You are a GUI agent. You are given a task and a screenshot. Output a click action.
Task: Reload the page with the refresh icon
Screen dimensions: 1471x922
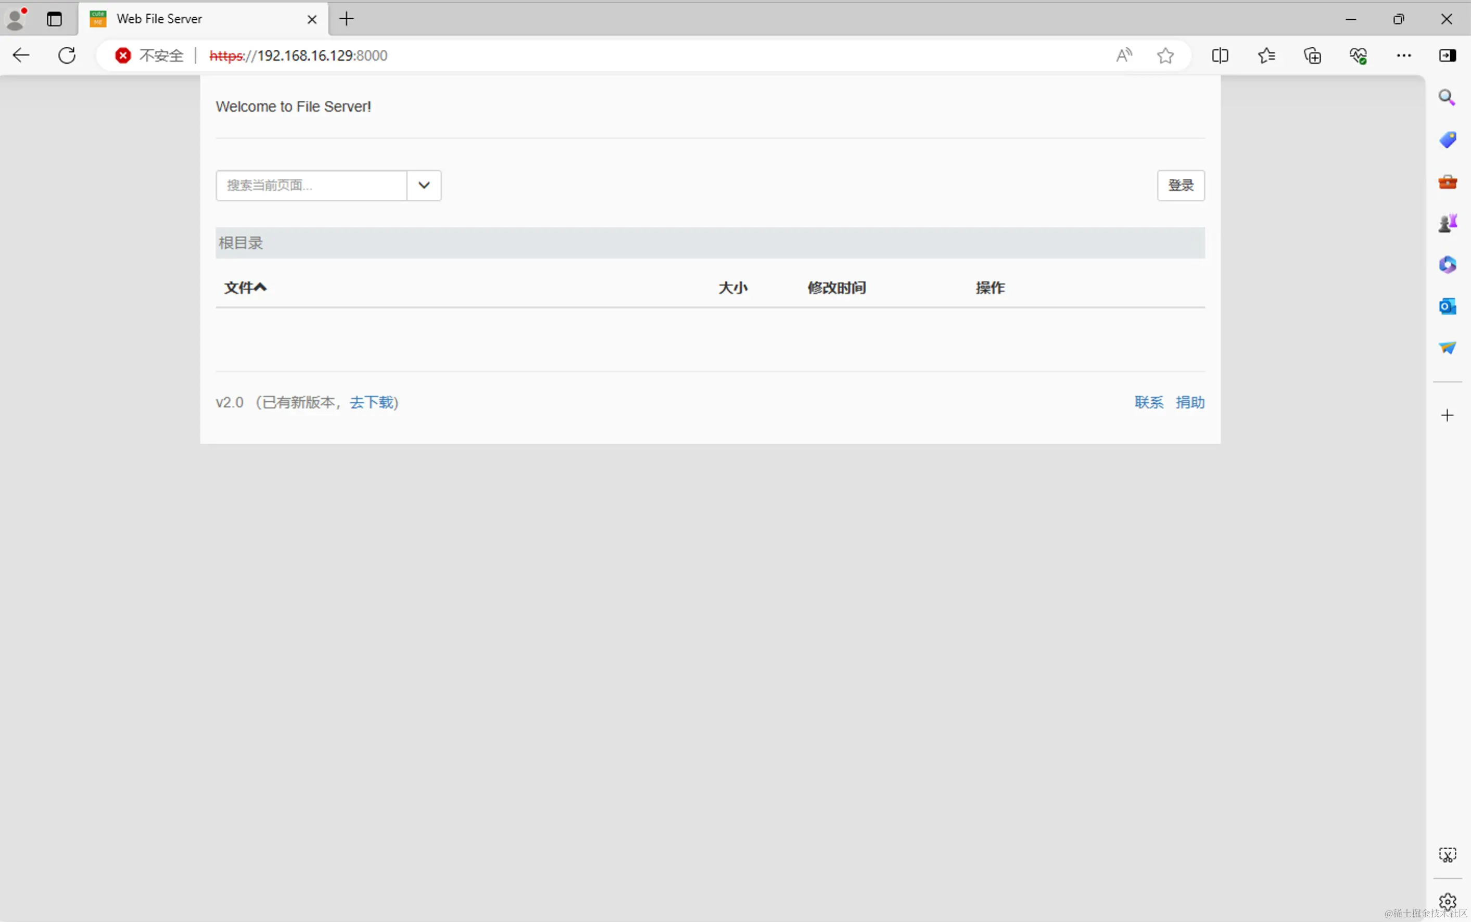click(x=67, y=56)
